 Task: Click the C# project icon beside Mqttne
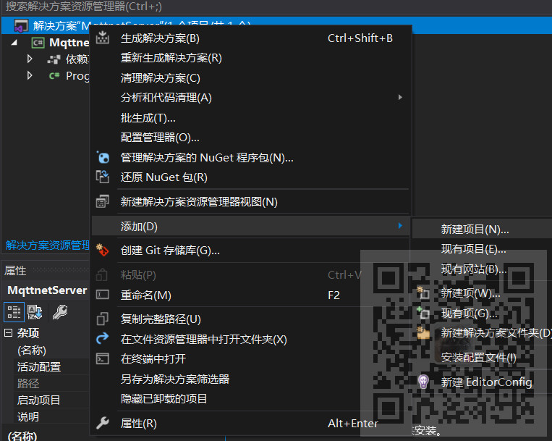pos(38,43)
